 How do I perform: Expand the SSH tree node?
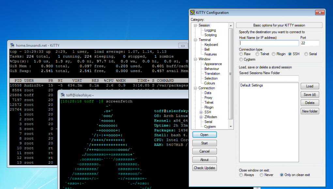pyautogui.click(x=201, y=112)
